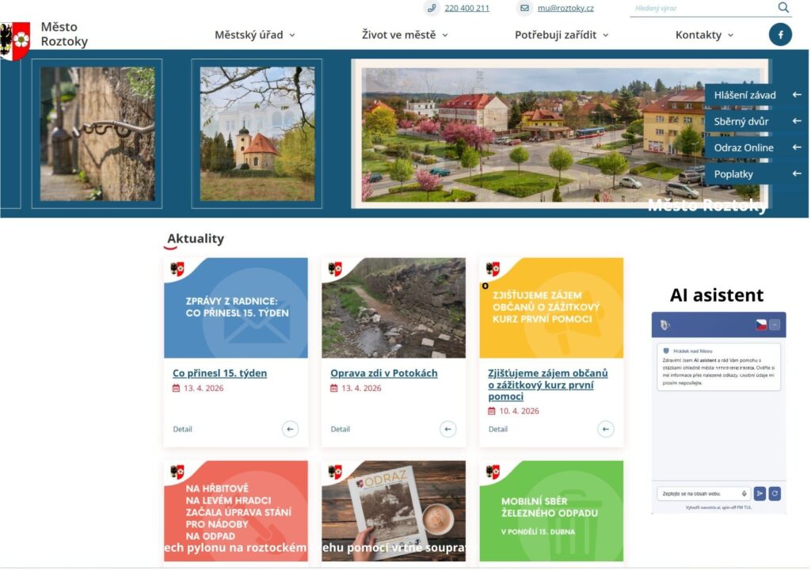Open the Kontakty menu
The width and height of the screenshot is (811, 570).
pos(704,35)
